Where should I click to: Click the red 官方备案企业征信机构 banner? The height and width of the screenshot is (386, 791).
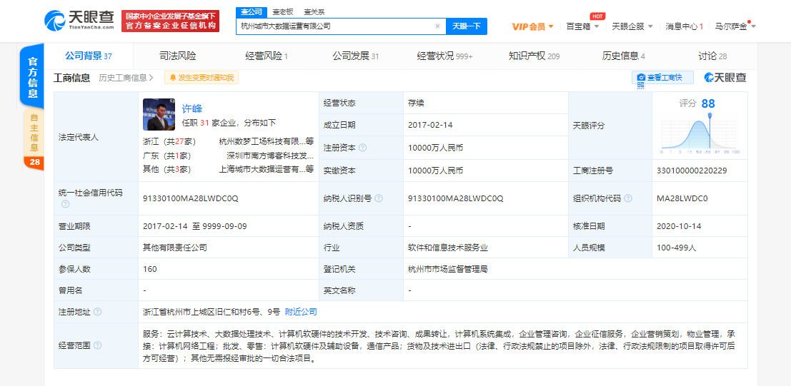click(x=171, y=21)
